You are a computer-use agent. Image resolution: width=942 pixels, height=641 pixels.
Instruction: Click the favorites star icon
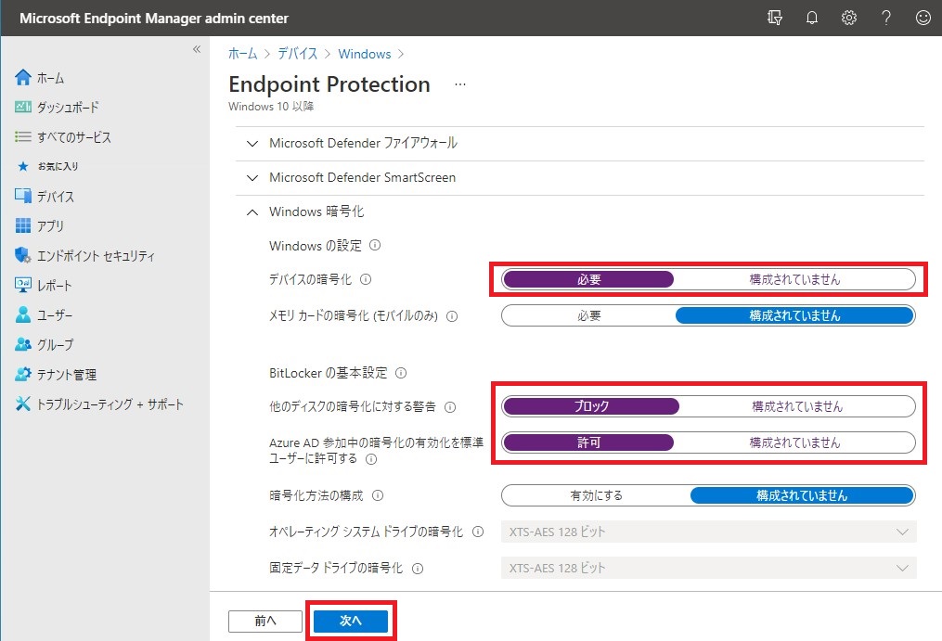tap(23, 166)
